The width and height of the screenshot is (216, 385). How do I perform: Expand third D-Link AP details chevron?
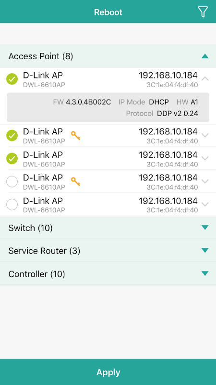click(205, 158)
